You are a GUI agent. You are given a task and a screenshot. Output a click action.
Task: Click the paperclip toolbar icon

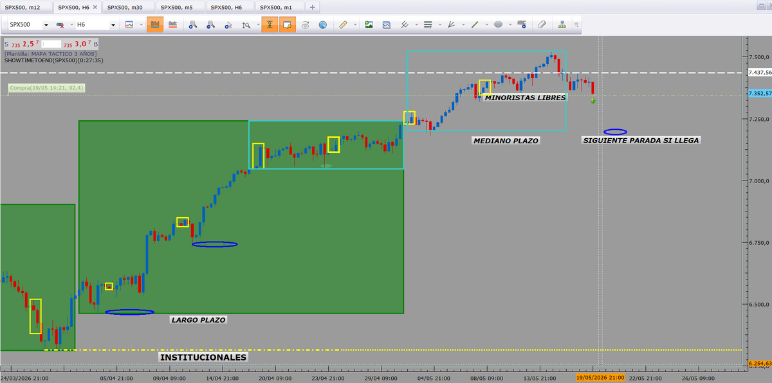click(x=542, y=25)
